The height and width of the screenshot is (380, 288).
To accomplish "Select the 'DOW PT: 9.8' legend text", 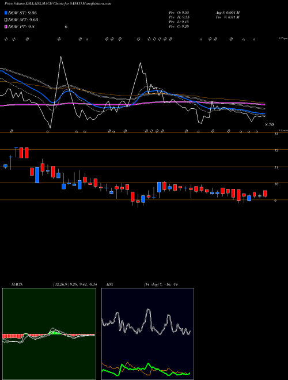I will (21, 26).
